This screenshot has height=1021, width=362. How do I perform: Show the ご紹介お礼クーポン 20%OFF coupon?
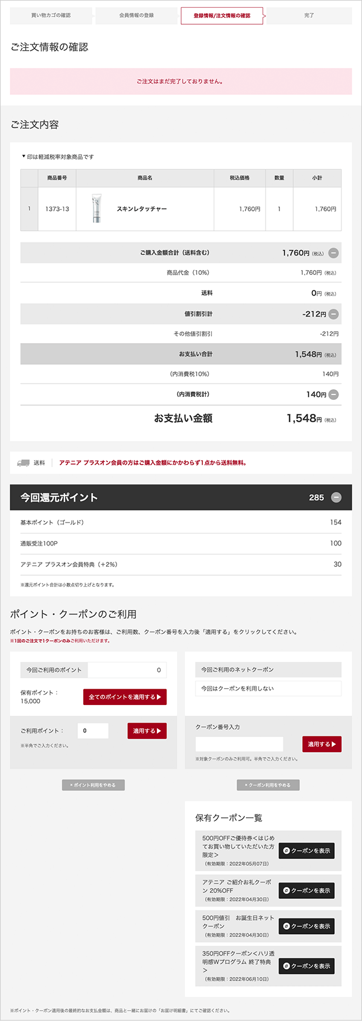306,891
